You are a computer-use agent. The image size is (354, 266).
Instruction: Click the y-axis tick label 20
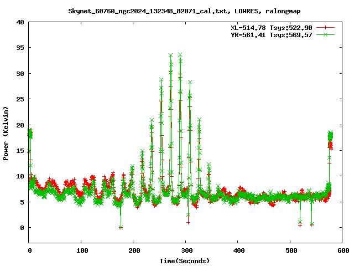click(20, 125)
